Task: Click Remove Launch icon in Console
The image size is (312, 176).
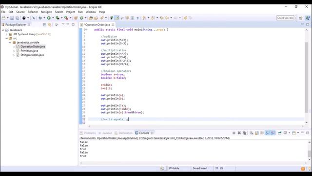Action: pos(239,133)
